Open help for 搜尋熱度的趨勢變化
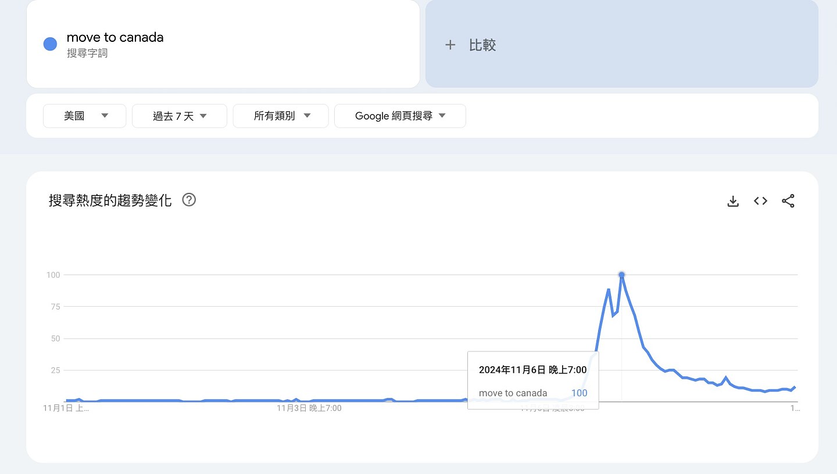The height and width of the screenshot is (474, 837). point(189,200)
